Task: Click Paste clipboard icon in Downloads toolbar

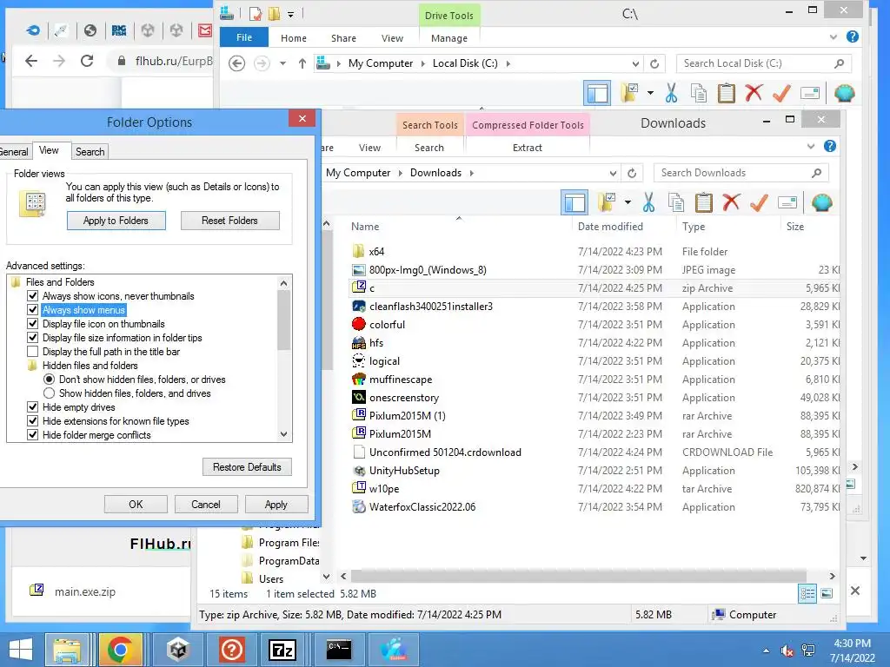Action: coord(704,202)
